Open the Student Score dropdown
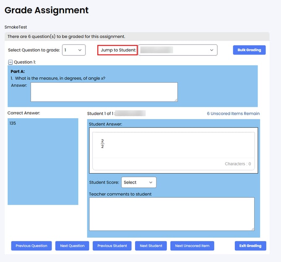The image size is (281, 262). pyautogui.click(x=138, y=182)
